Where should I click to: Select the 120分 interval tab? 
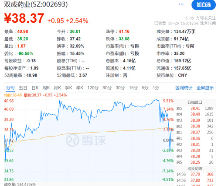[93, 88]
